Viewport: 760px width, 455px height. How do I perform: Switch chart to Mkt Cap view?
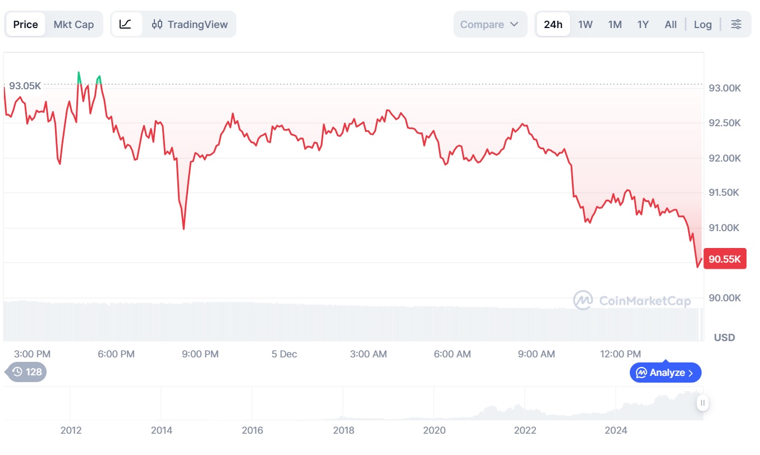click(74, 24)
